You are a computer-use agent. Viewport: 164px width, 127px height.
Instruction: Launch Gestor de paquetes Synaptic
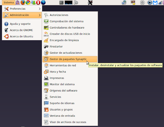[70, 59]
